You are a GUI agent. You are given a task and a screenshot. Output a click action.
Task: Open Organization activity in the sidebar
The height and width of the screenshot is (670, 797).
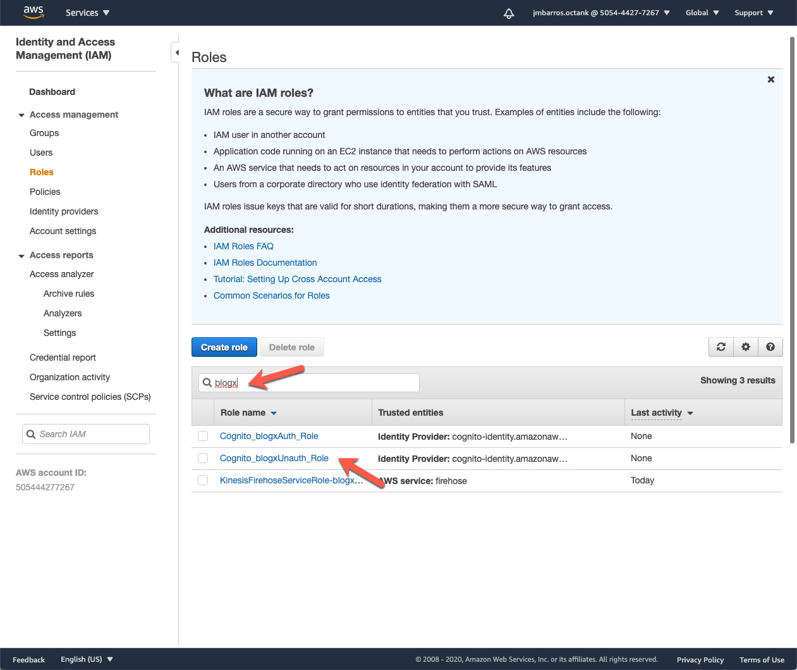click(x=70, y=377)
